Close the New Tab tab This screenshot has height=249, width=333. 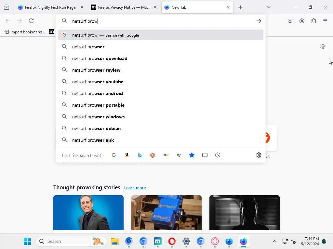[x=228, y=7]
